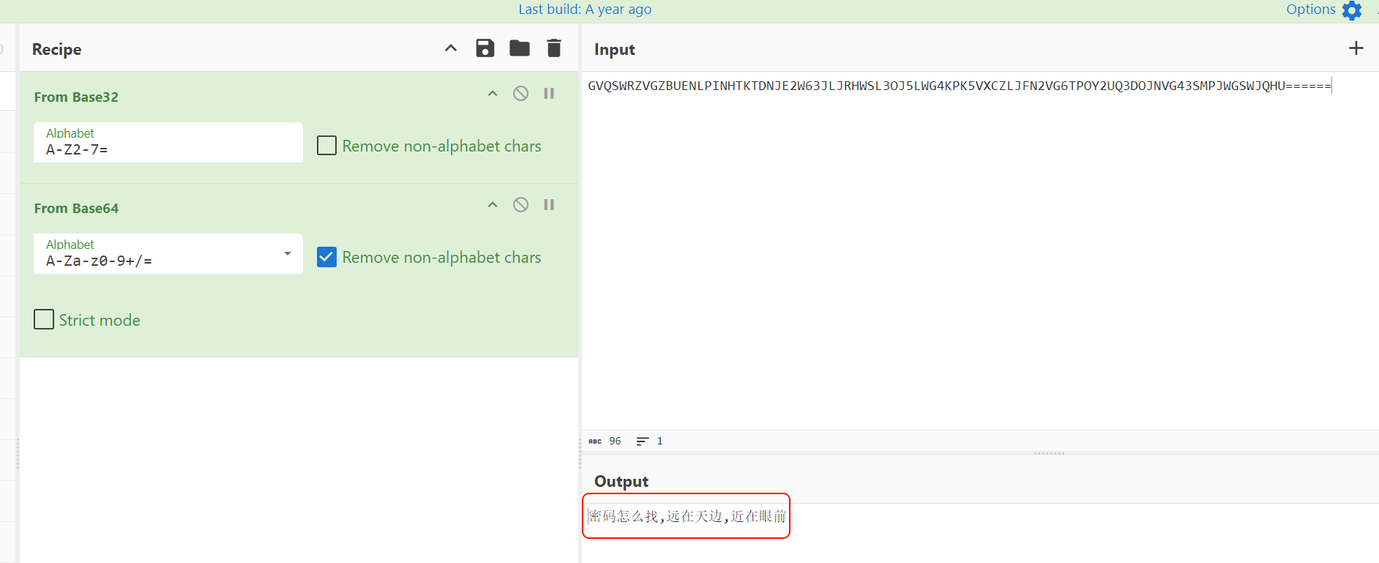
Task: Click the From Base64 operation title
Action: (x=76, y=208)
